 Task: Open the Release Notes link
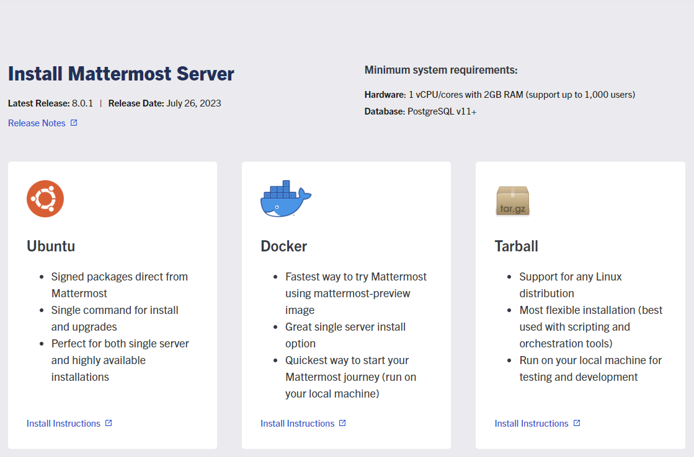37,123
